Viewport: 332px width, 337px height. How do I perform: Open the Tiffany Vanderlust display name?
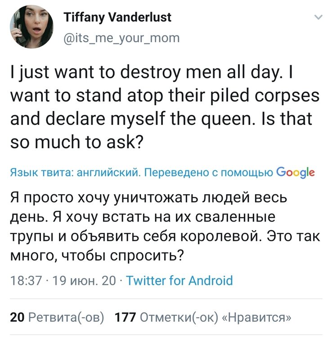point(118,18)
